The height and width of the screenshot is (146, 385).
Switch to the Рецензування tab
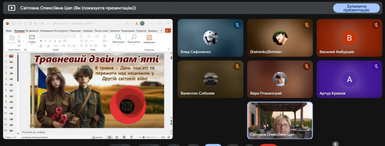tap(128, 31)
